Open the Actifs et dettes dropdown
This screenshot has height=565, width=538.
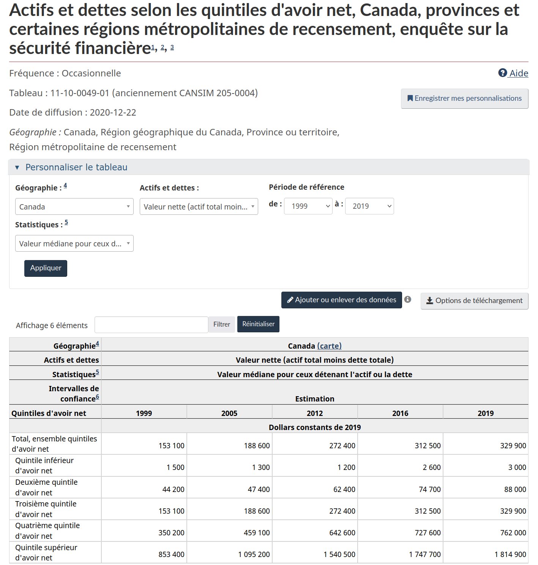click(x=199, y=206)
